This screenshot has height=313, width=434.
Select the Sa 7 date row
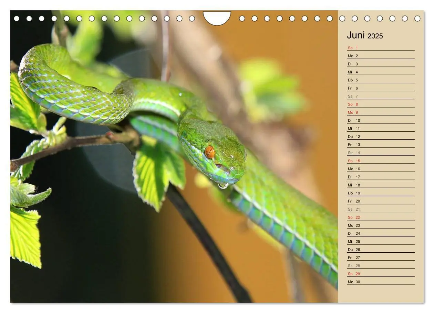(x=381, y=96)
